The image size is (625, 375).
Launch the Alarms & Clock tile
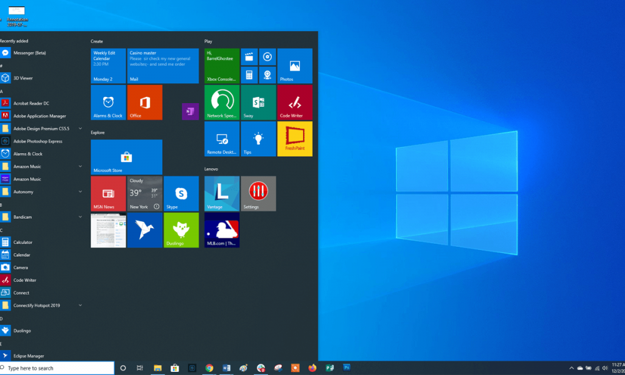click(x=108, y=102)
